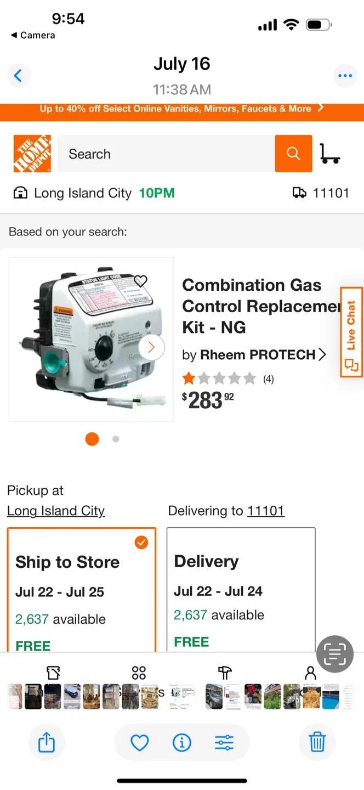Viewport: 364px width, 790px height.
Task: Select the Delivery fulfillment option
Action: 241,590
